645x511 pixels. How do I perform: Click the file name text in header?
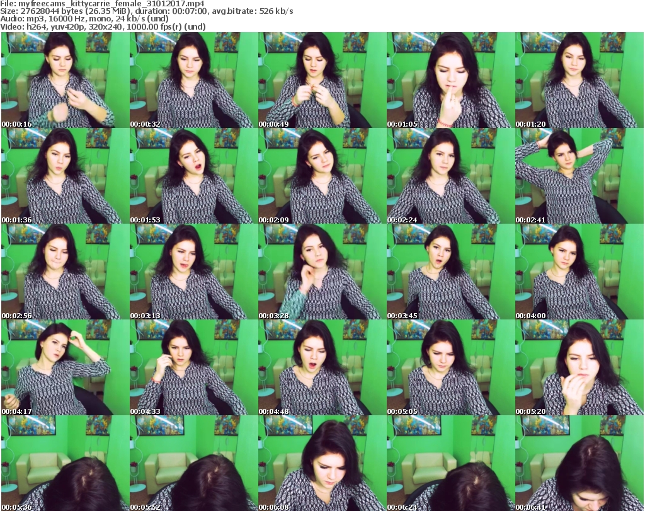tap(103, 4)
